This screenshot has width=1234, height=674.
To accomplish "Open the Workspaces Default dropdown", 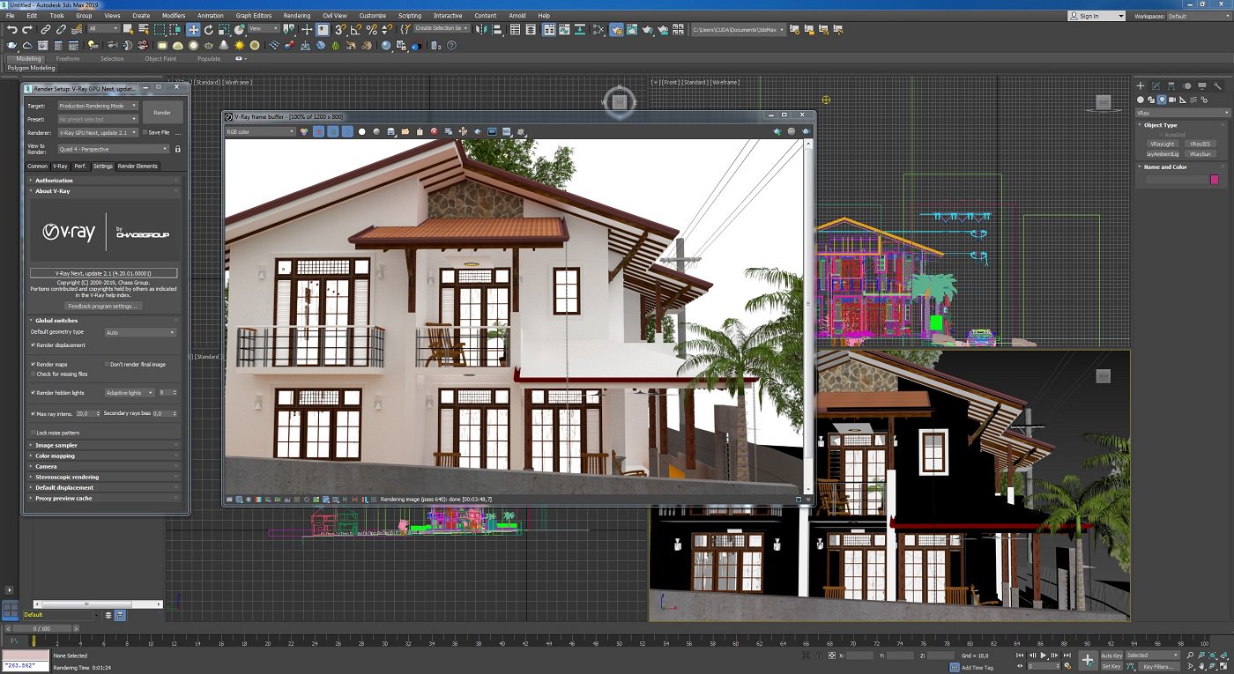I will (1198, 16).
